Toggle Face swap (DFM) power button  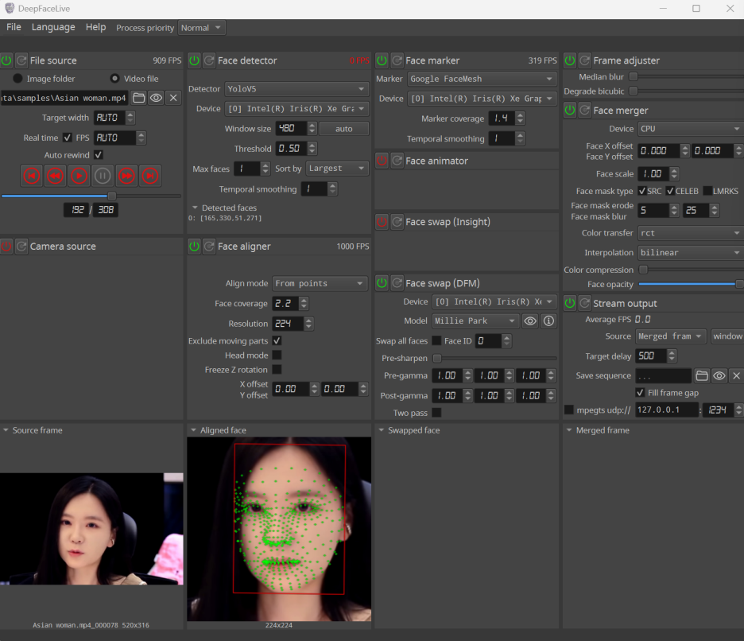[382, 283]
